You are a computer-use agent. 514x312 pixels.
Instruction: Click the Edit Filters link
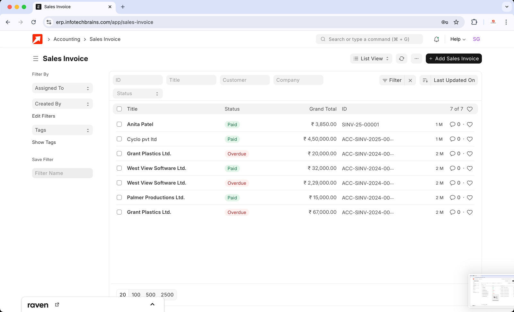pyautogui.click(x=44, y=116)
